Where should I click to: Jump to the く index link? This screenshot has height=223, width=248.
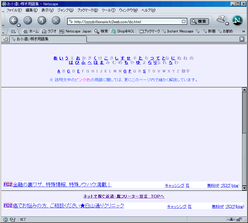pyautogui.click(x=95, y=58)
